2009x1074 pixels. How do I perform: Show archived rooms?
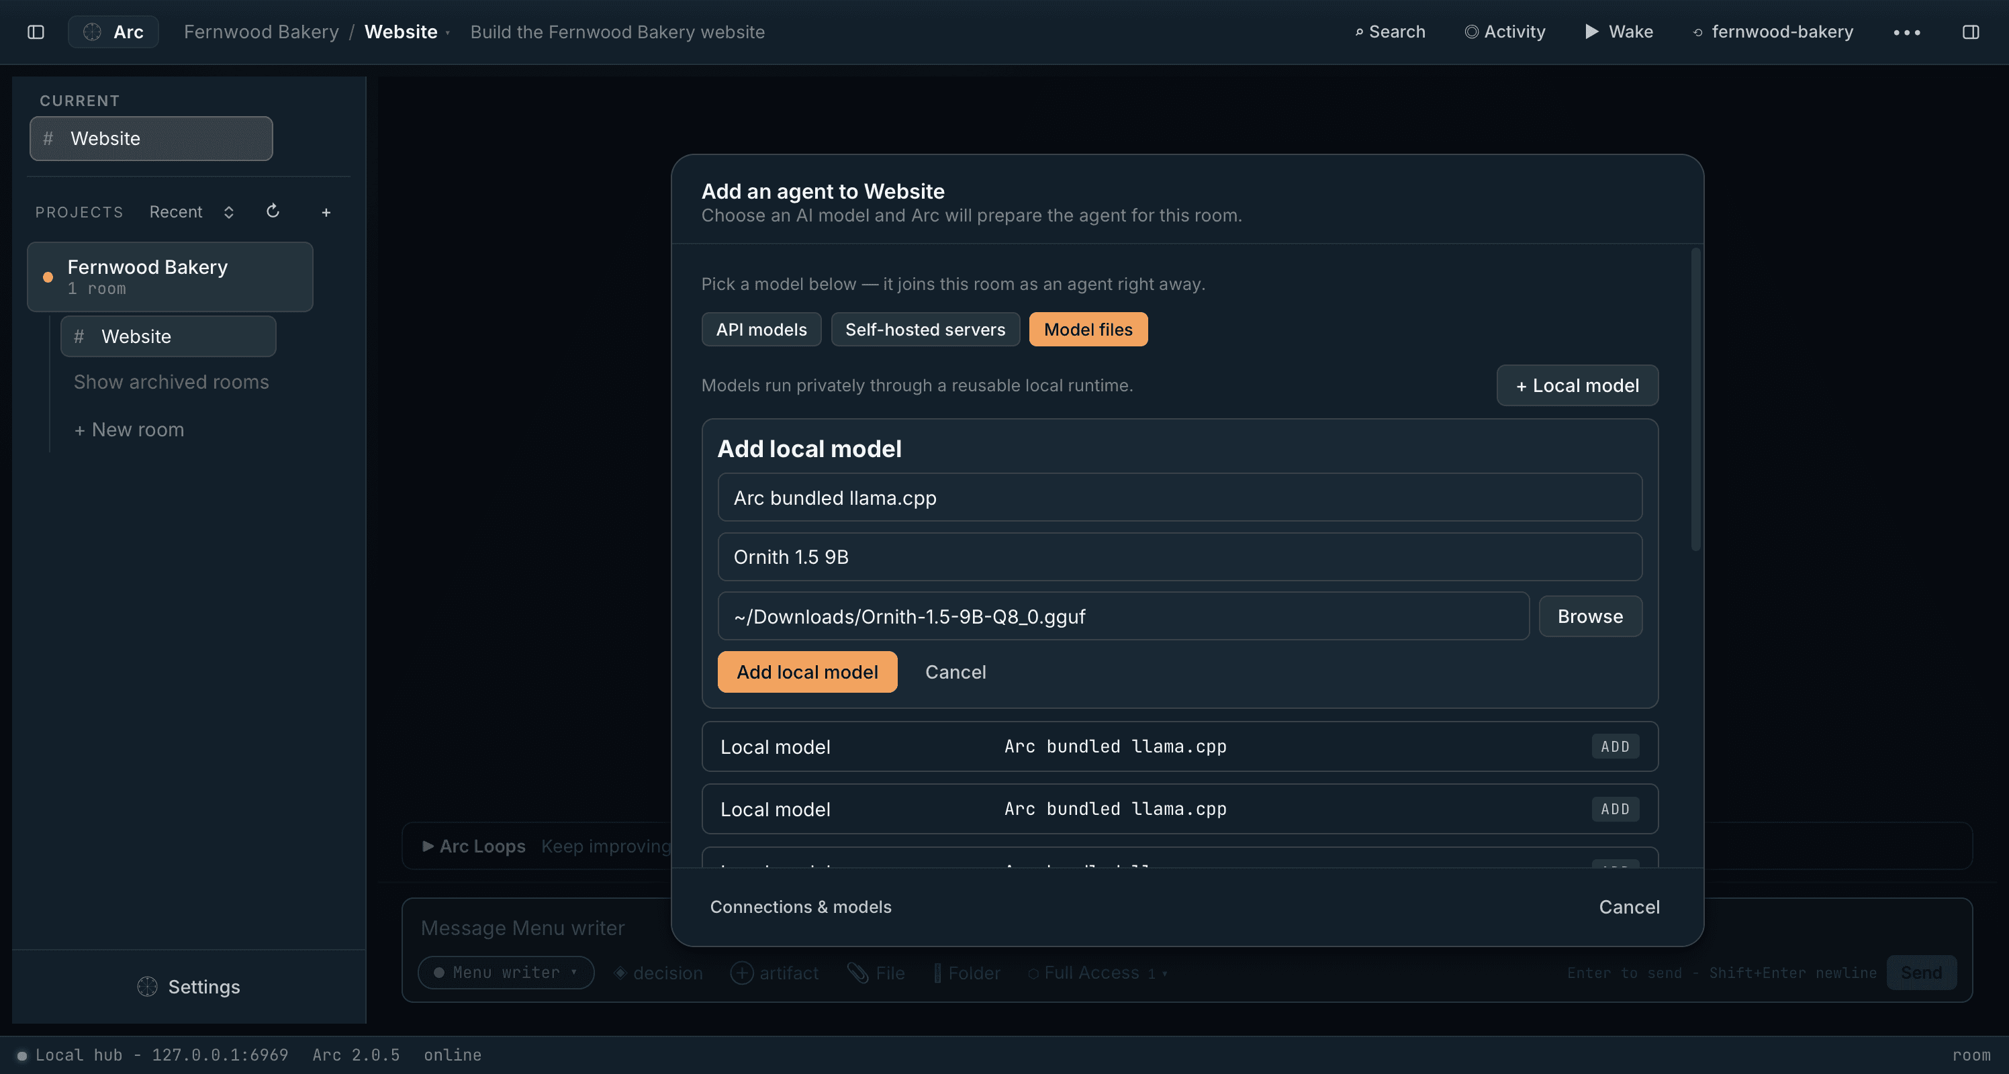click(x=171, y=382)
